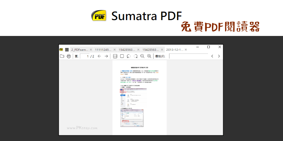Click the find (尋找) search text box

click(189, 56)
